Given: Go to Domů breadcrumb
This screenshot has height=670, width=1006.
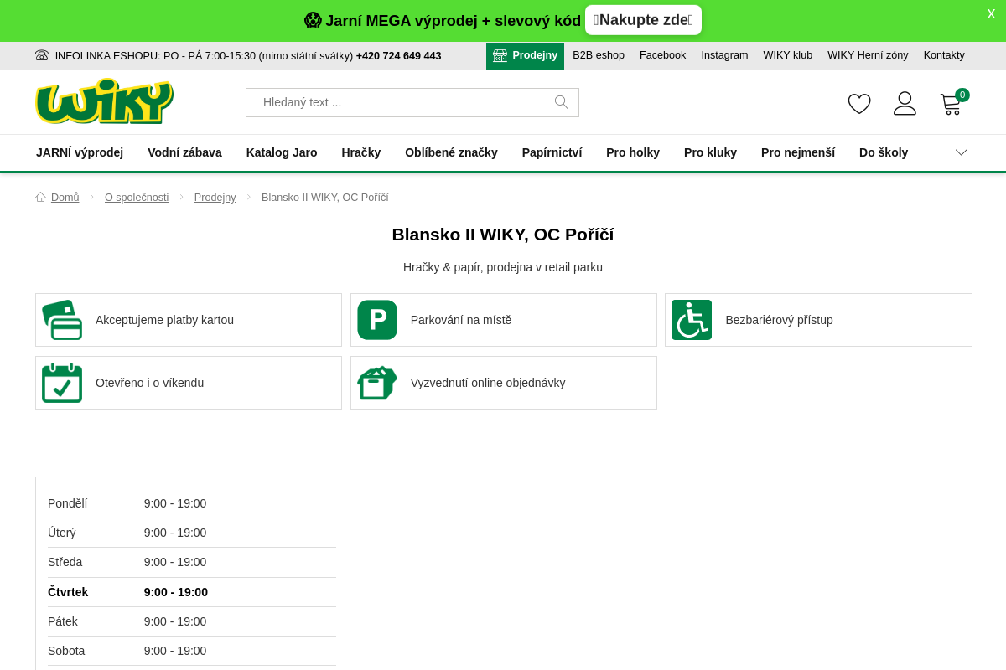Looking at the screenshot, I should pos(65,198).
